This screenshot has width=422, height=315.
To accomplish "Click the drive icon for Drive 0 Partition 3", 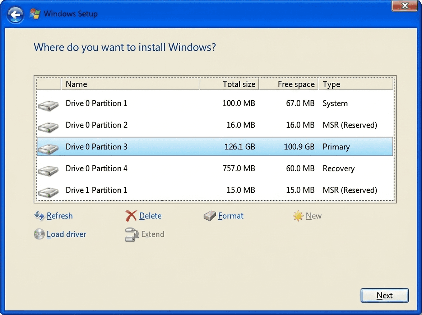I will pos(48,149).
